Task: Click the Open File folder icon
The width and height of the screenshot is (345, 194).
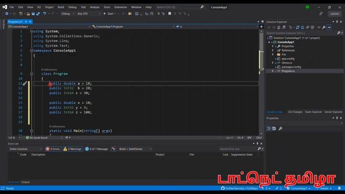Action: (x=28, y=13)
